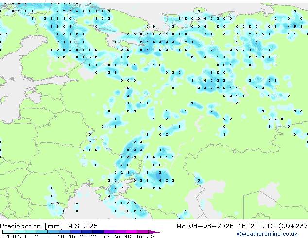Click the '30' legend scale label
The height and width of the screenshot is (238, 308).
(105, 236)
